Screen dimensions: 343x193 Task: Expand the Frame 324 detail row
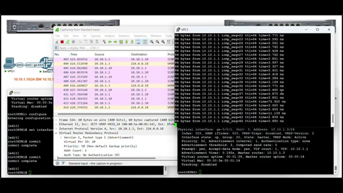click(x=56, y=120)
